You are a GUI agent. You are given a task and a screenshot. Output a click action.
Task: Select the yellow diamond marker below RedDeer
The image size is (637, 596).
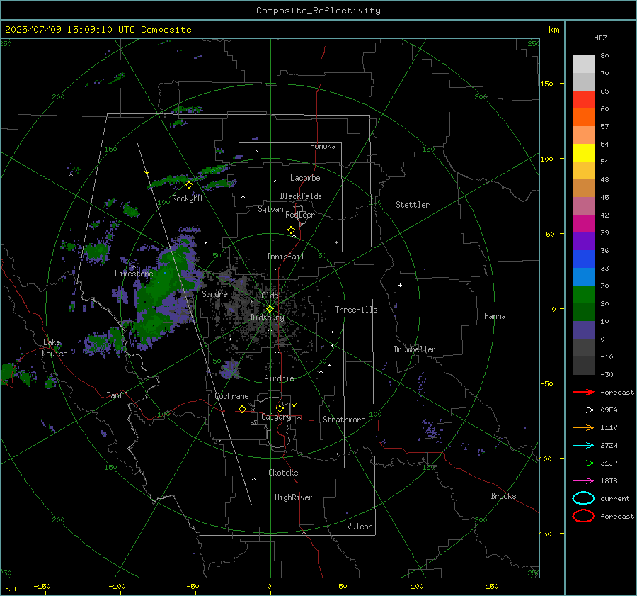pos(292,230)
